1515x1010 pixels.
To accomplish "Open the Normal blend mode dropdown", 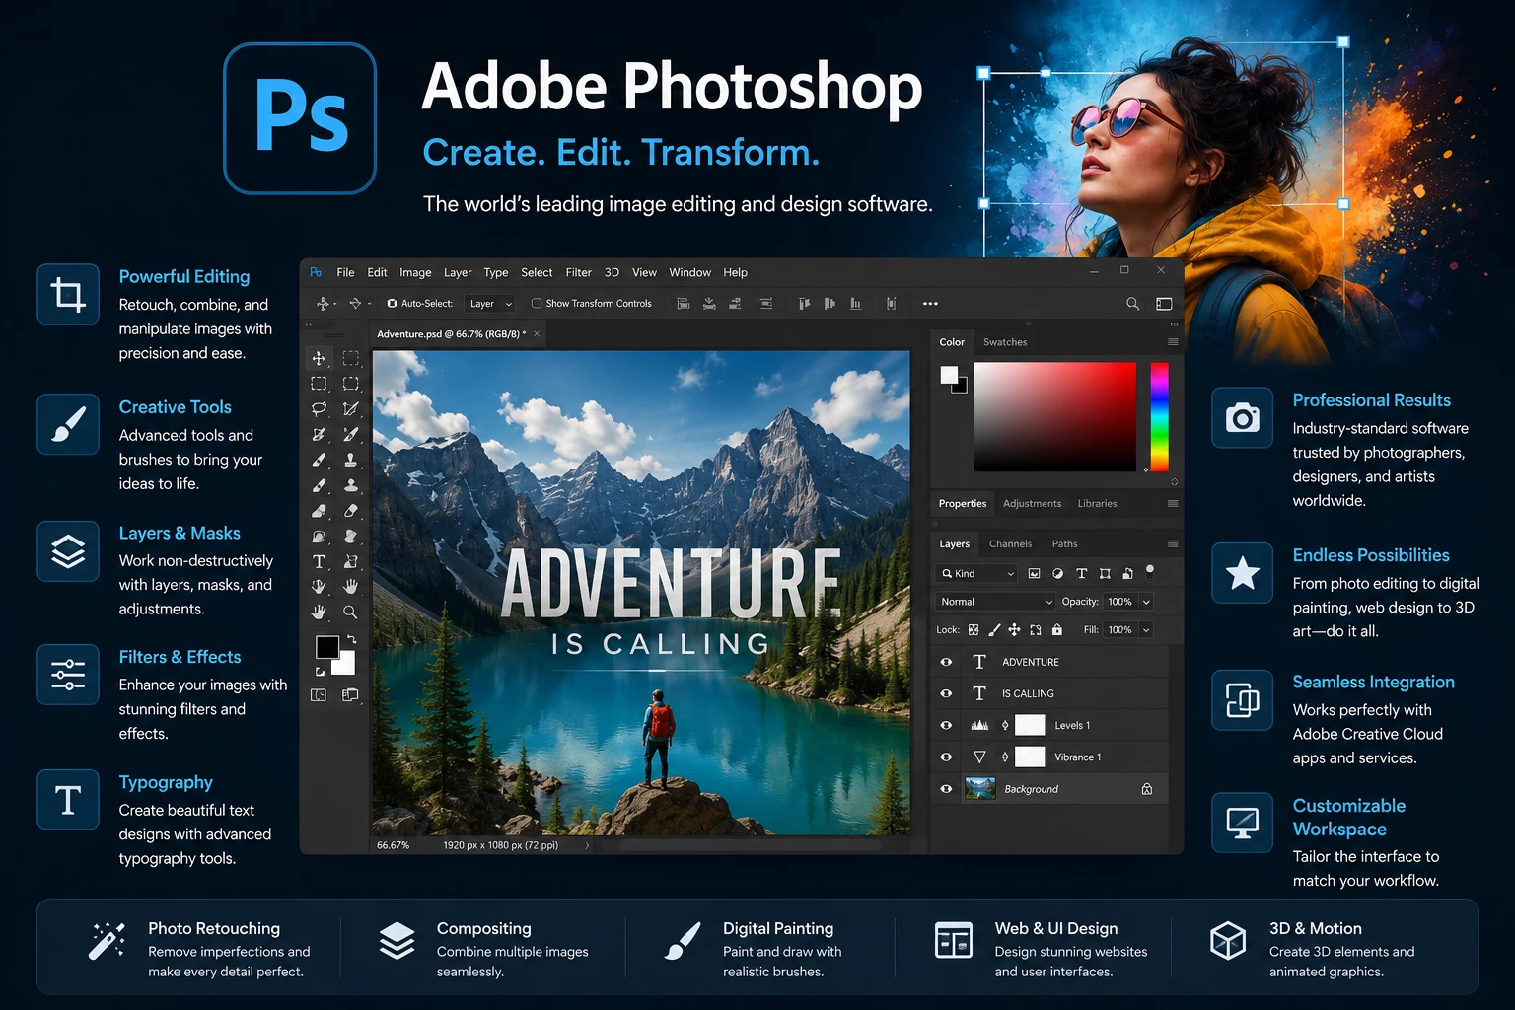I will [x=995, y=602].
